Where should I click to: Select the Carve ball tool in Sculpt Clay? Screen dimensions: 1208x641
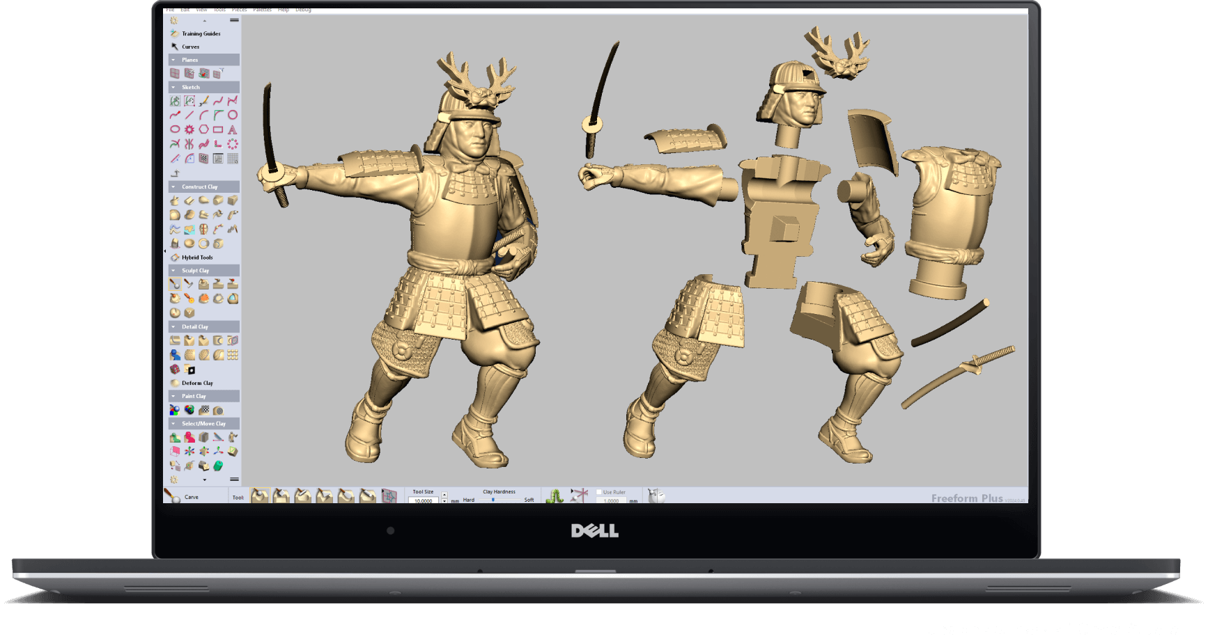(175, 284)
